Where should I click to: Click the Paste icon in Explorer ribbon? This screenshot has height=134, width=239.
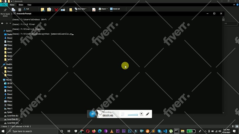pos(20,9)
